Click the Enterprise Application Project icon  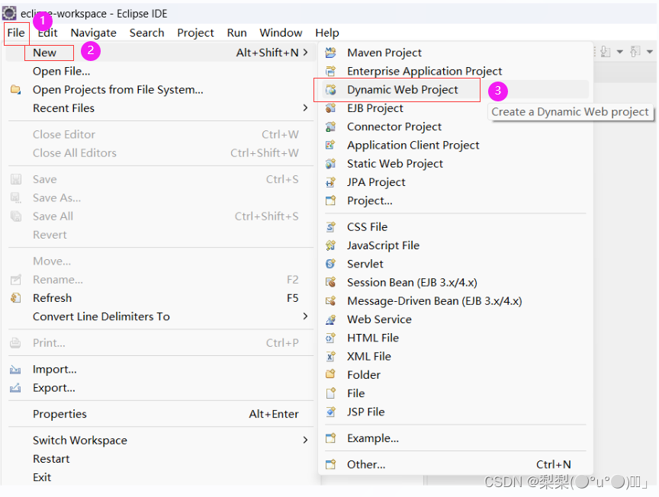331,71
